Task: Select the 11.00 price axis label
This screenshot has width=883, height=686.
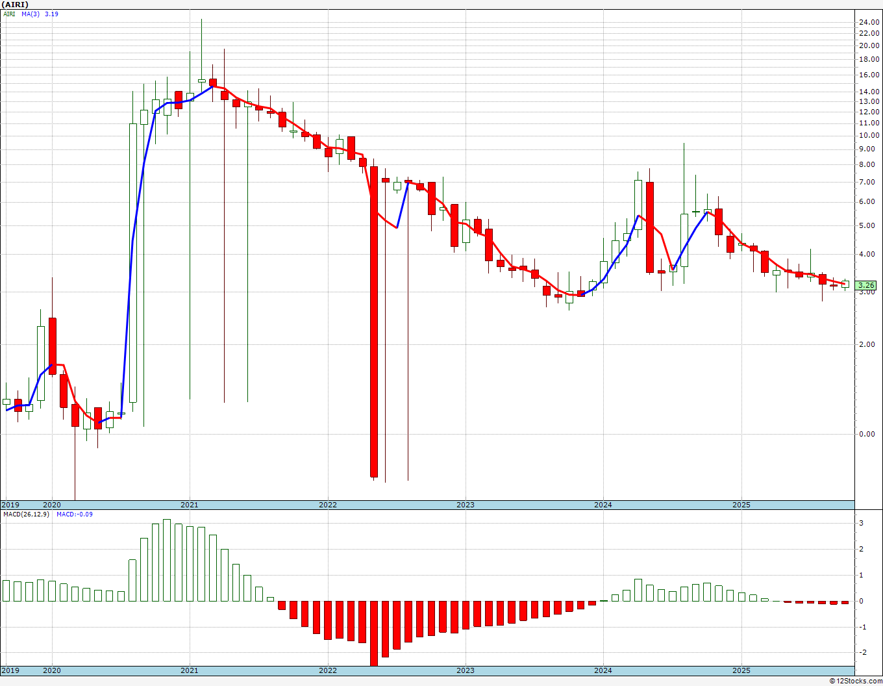Action: (x=869, y=123)
